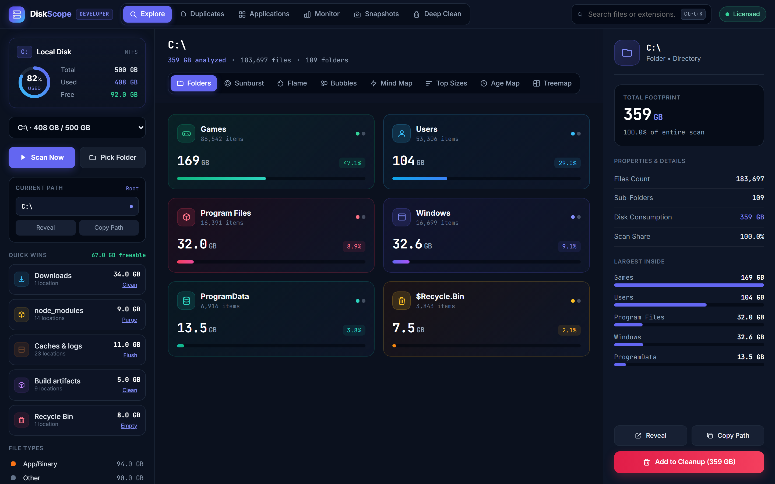775x484 pixels.
Task: Open the Applications tab
Action: pos(264,14)
